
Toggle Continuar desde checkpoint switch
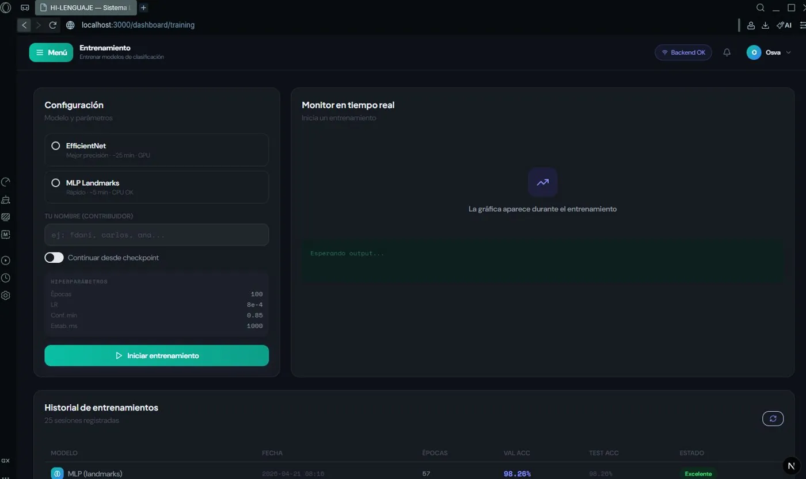point(54,258)
